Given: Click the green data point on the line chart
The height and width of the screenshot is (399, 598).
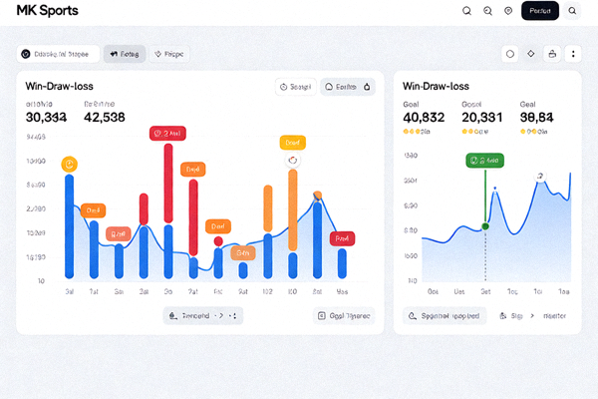Looking at the screenshot, I should [485, 226].
